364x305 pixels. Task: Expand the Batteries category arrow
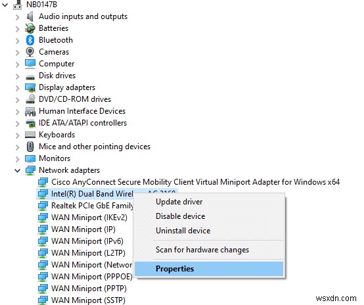coord(17,29)
